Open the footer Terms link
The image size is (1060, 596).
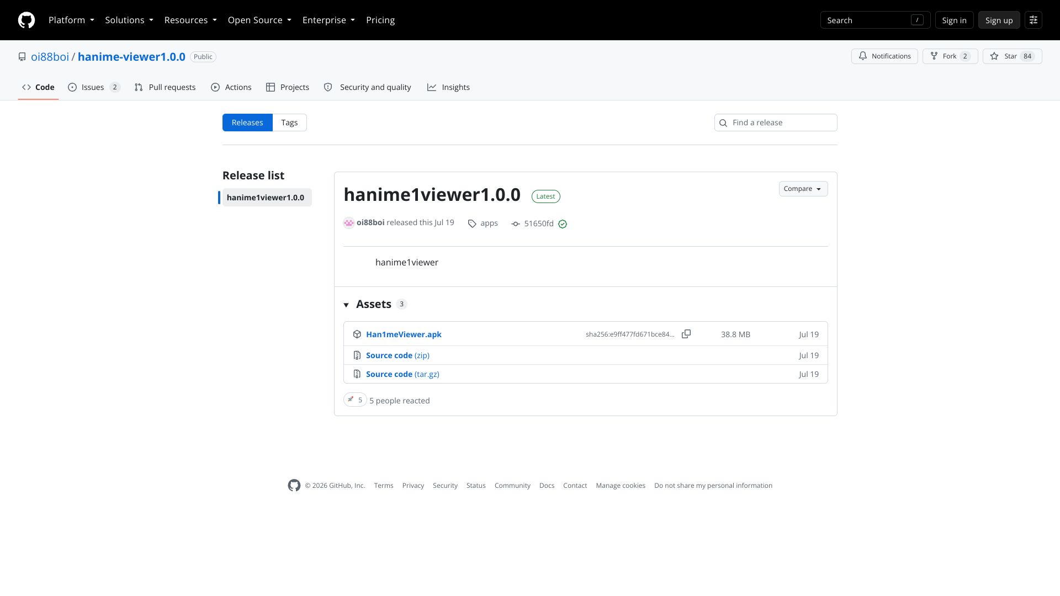coord(384,486)
